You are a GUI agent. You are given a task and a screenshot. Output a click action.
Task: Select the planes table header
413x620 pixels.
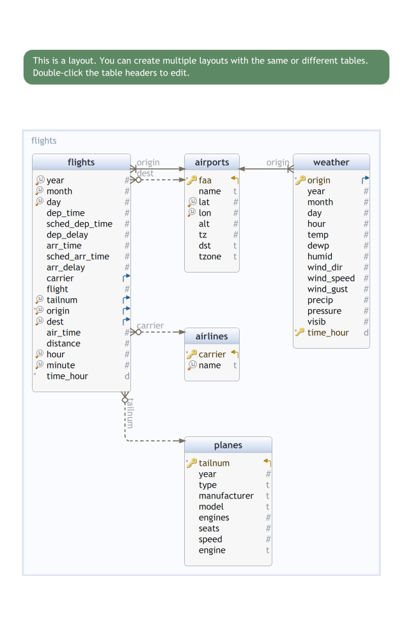click(x=228, y=445)
